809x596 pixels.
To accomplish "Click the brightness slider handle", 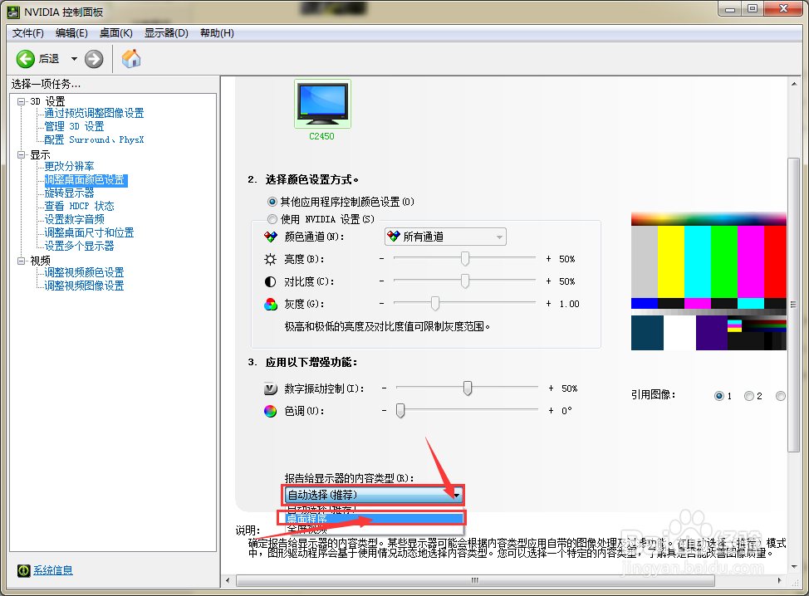I will click(465, 259).
